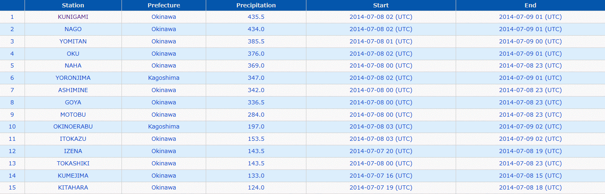
Task: Select the TOKASHIKI station link
Action: click(73, 163)
